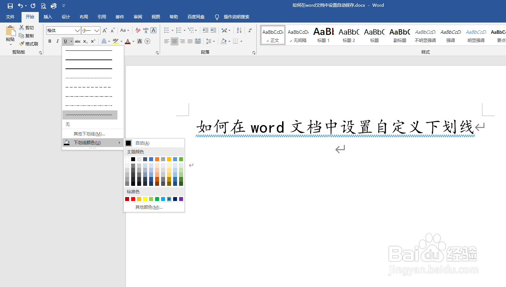Click the font color (red A) icon
Image resolution: width=506 pixels, height=287 pixels.
click(128, 41)
